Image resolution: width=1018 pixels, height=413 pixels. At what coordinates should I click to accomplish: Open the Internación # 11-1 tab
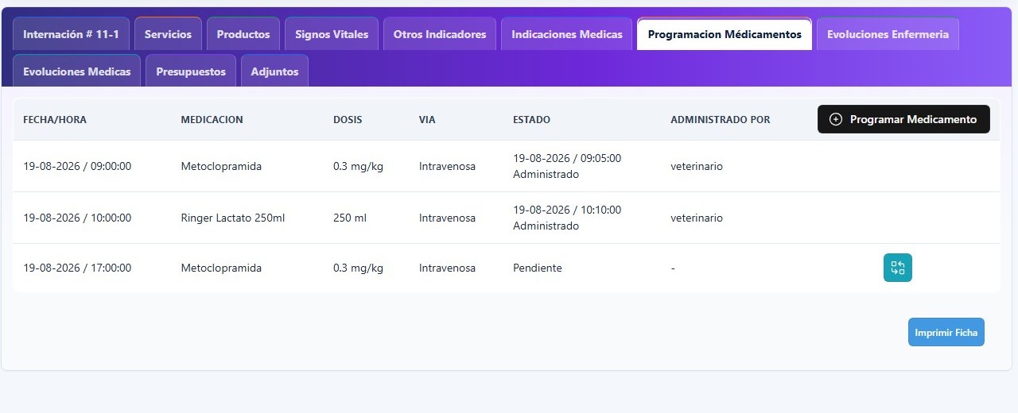[71, 34]
